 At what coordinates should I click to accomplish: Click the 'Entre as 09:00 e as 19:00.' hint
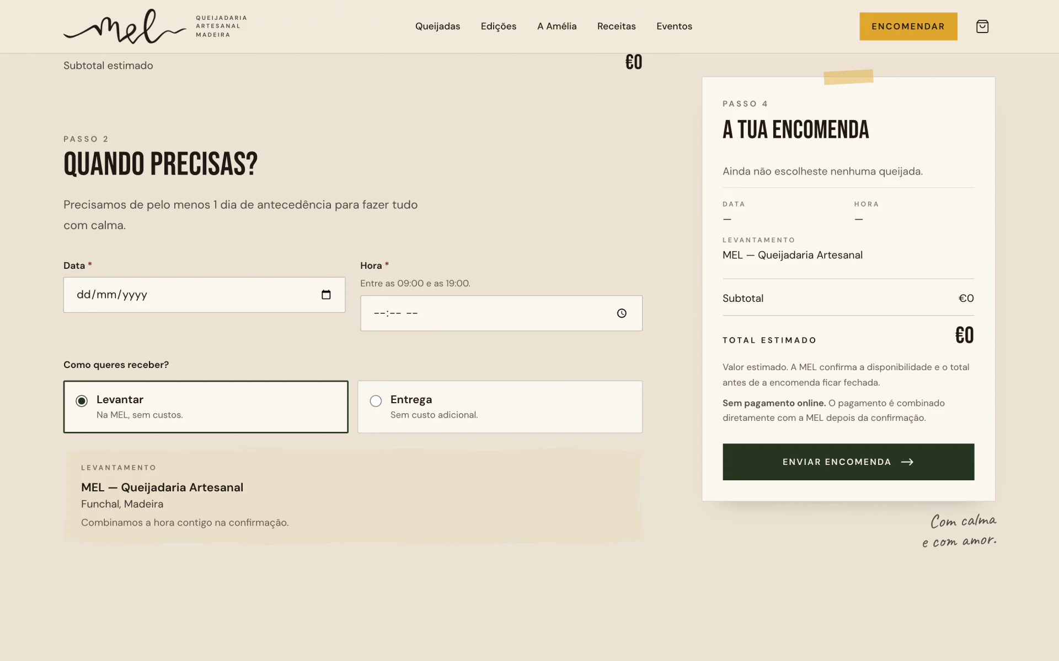[415, 283]
